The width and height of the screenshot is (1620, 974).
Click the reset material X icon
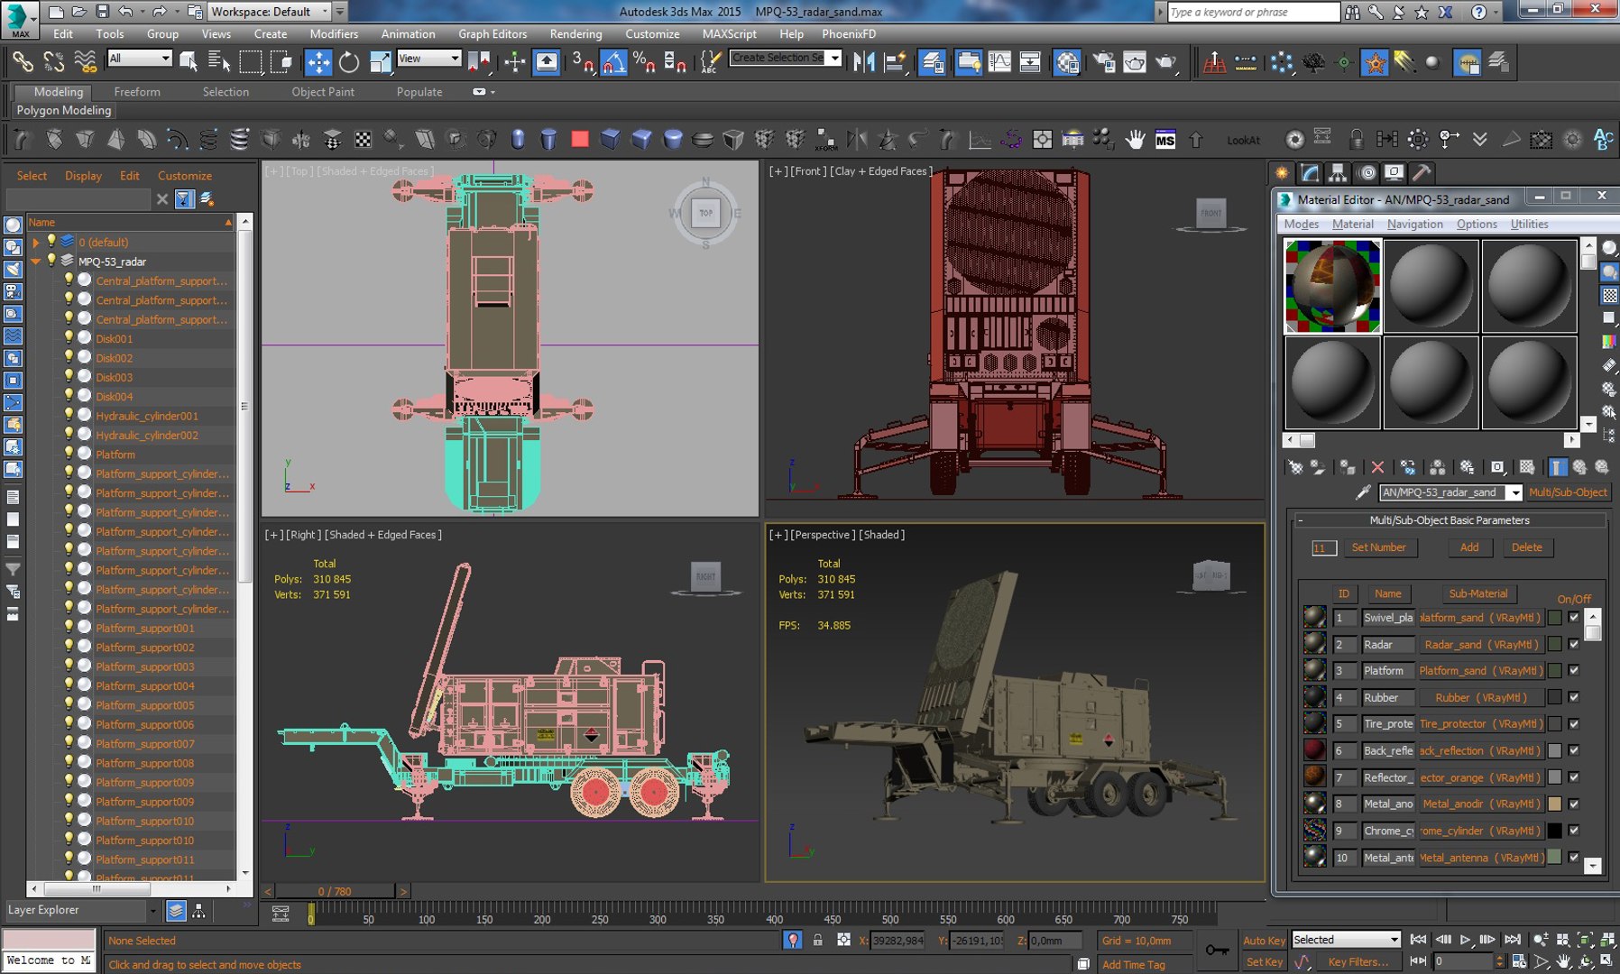pyautogui.click(x=1377, y=467)
